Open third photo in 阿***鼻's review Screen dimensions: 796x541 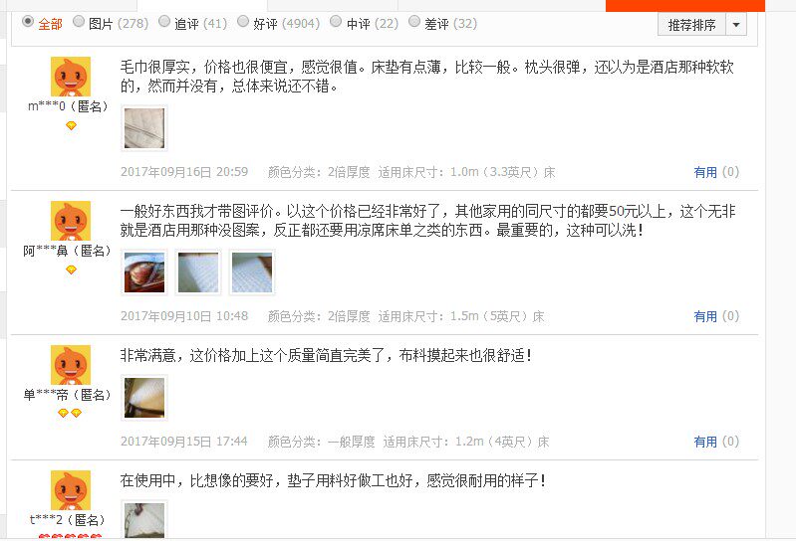click(x=252, y=272)
